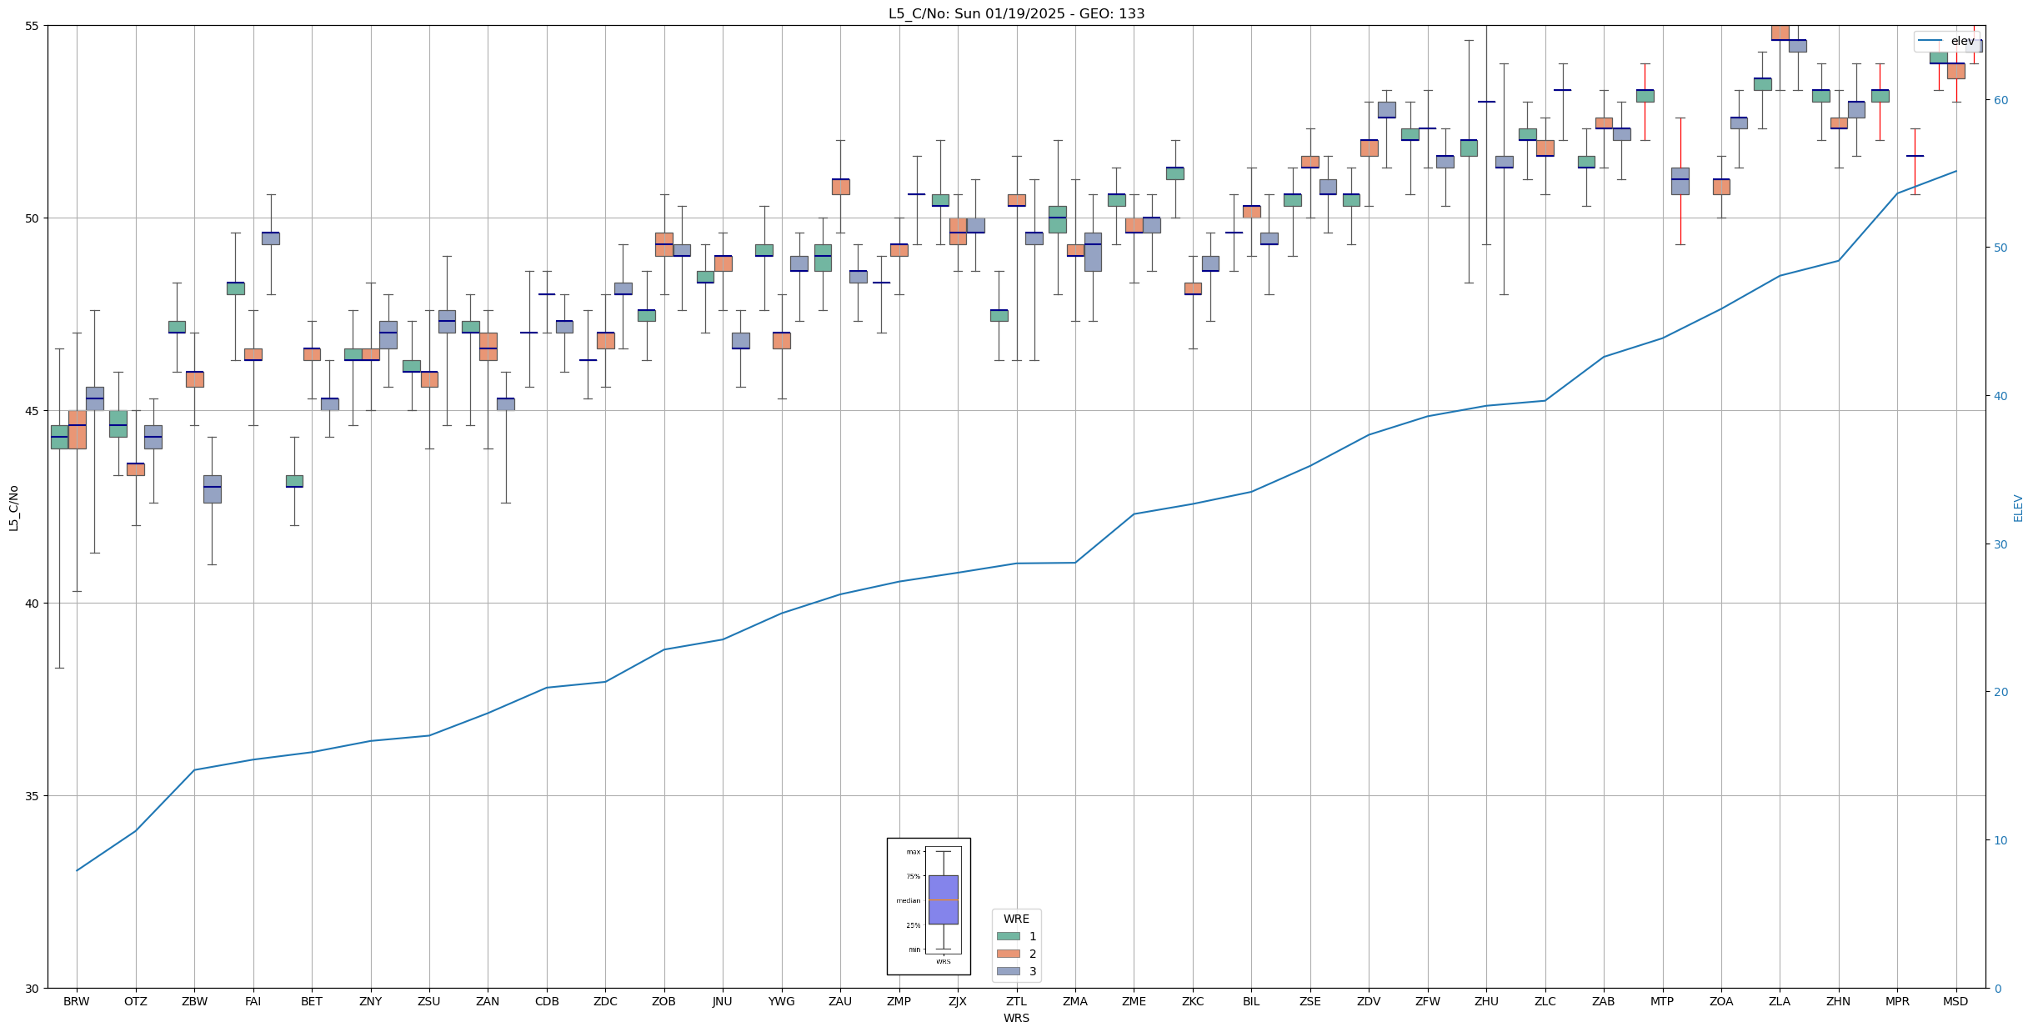Click the WRS x-axis title
Screen dimensions: 2033x1032
pyautogui.click(x=1016, y=1018)
